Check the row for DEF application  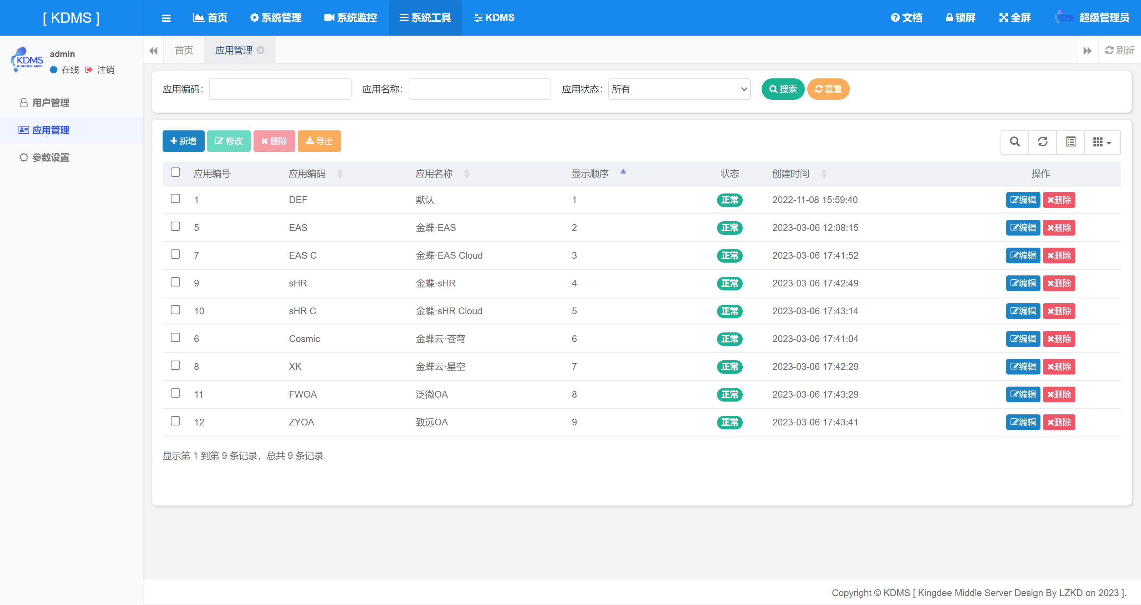[x=175, y=199]
